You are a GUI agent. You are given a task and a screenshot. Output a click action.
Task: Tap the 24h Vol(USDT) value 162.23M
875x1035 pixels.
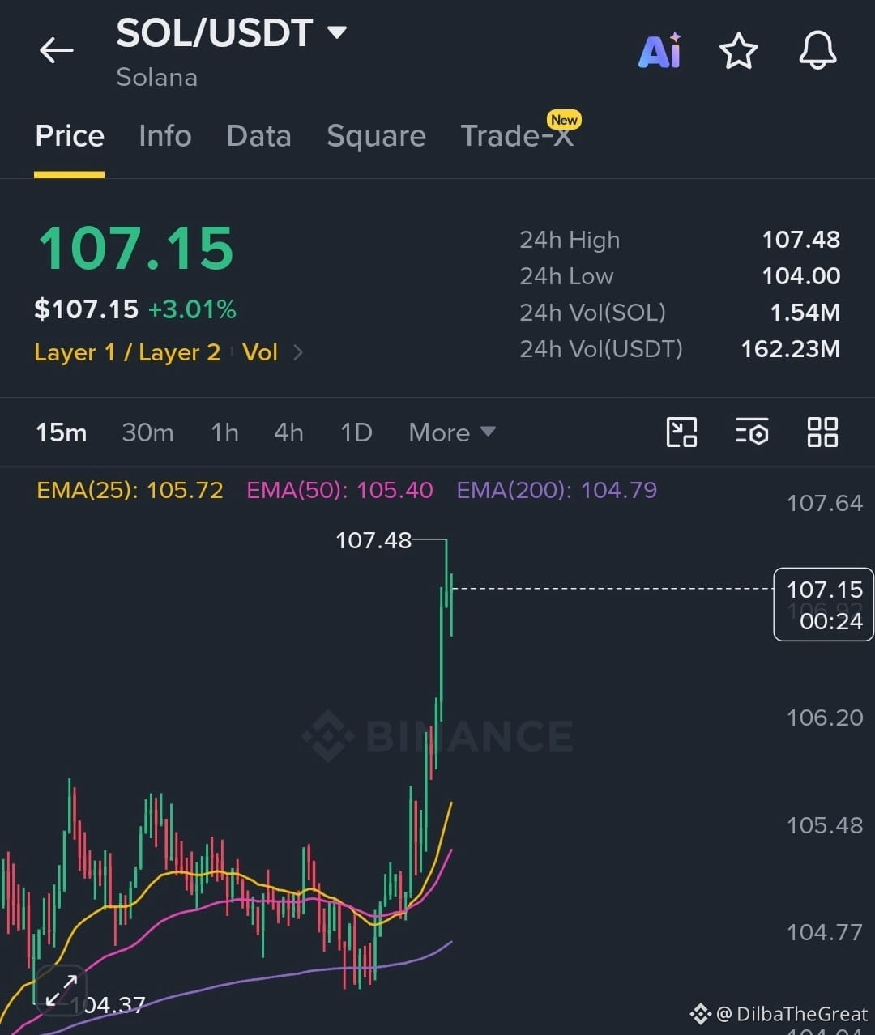click(x=790, y=349)
